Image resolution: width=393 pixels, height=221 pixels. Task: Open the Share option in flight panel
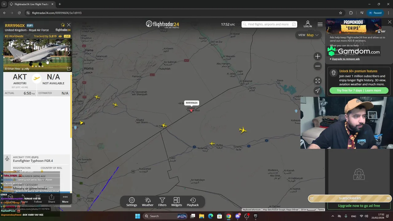(x=52, y=199)
